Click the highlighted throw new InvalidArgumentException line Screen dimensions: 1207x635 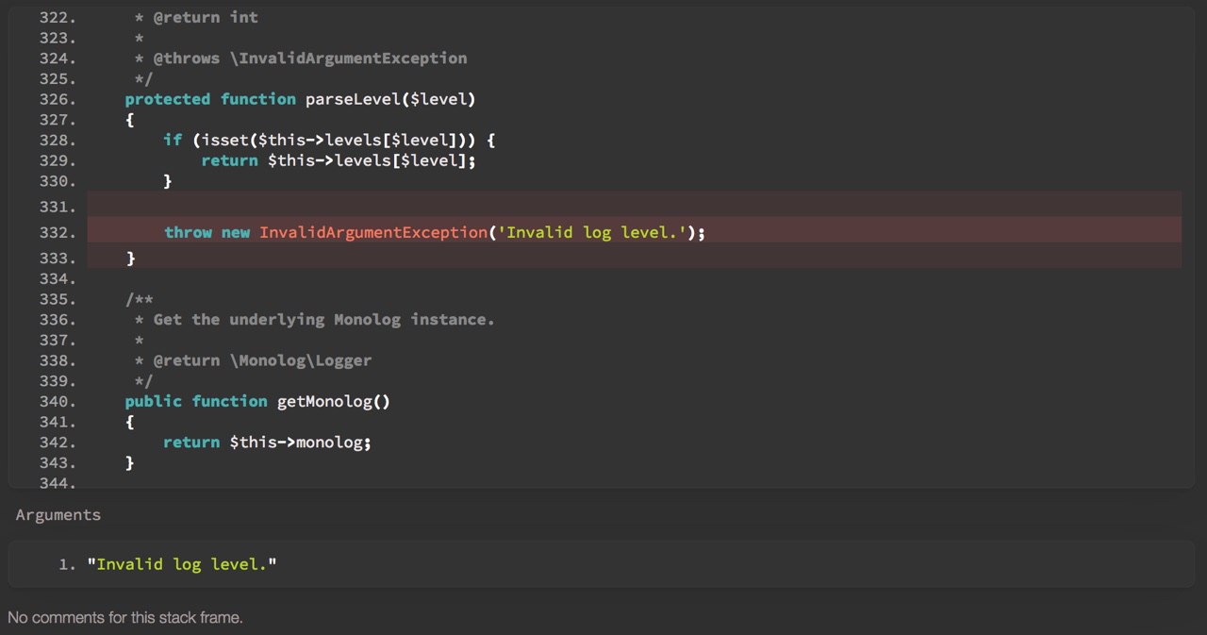634,232
